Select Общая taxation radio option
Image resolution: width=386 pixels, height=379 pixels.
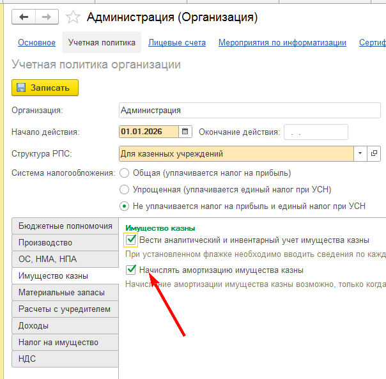point(124,173)
